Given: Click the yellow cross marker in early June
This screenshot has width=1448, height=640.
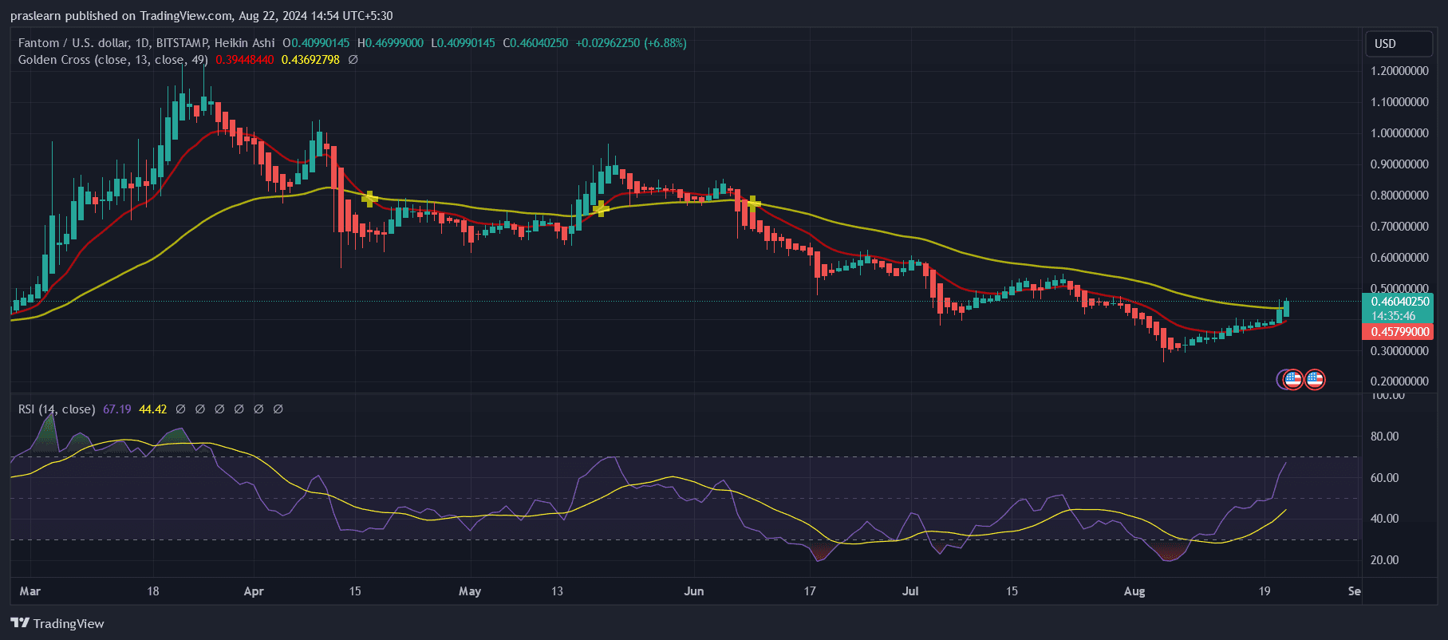Looking at the screenshot, I should click(752, 203).
